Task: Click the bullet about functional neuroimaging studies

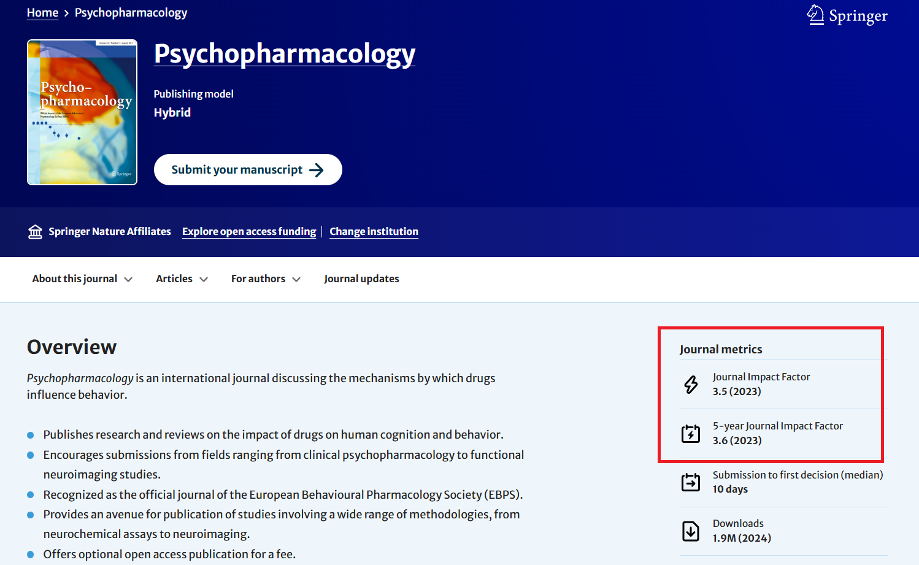Action: click(x=283, y=464)
